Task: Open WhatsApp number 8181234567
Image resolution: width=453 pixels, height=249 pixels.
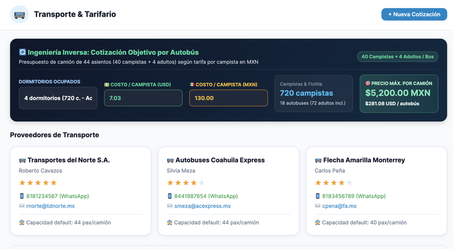Action: click(x=58, y=196)
